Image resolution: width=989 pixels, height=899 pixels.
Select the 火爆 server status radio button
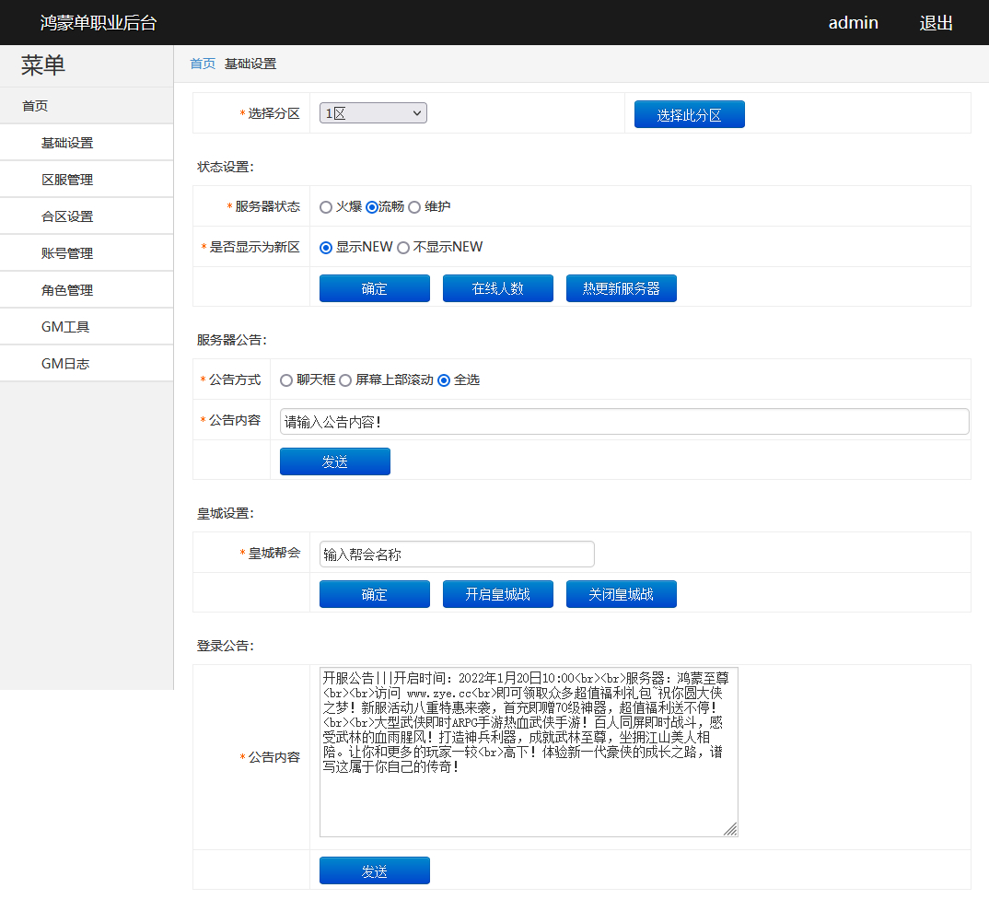326,206
